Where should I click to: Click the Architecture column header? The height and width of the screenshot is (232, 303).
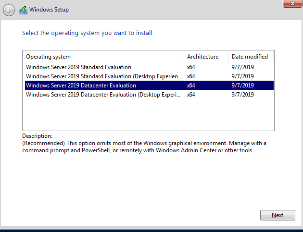point(202,57)
